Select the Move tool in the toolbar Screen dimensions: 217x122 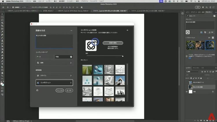[x=2, y=14]
